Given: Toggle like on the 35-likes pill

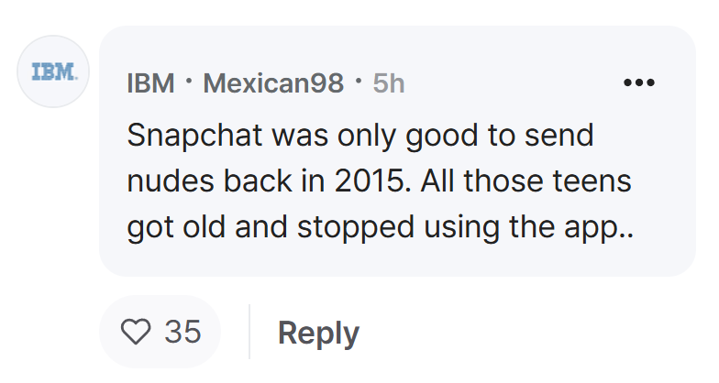Looking at the screenshot, I should 160,332.
